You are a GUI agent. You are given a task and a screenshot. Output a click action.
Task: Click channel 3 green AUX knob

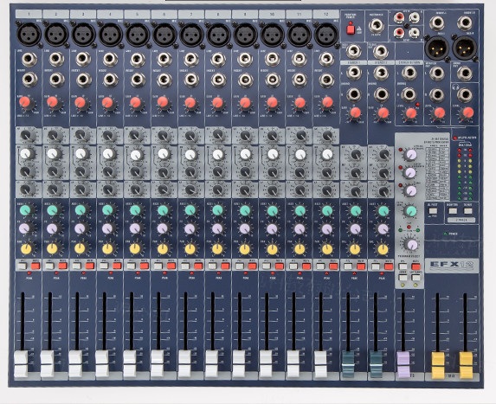pyautogui.click(x=81, y=210)
